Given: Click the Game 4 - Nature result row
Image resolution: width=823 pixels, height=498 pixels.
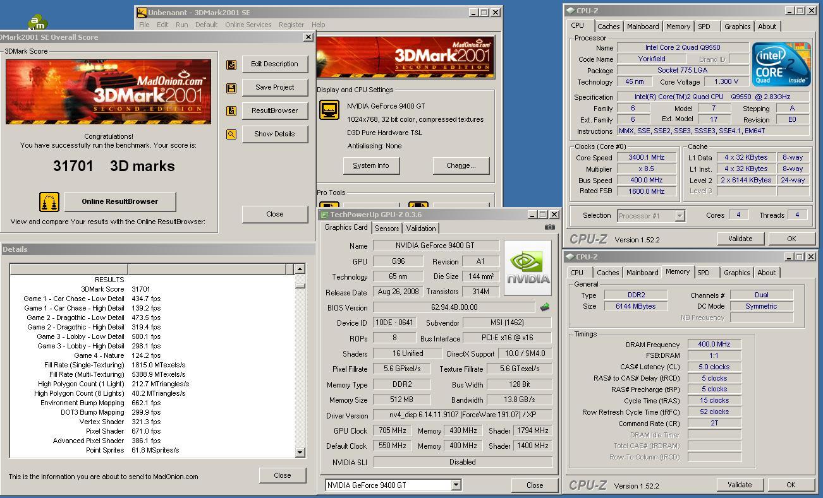Looking at the screenshot, I should (152, 355).
